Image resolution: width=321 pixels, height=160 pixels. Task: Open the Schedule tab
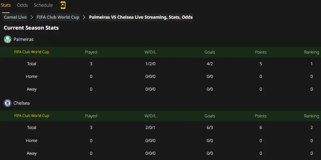click(x=43, y=5)
